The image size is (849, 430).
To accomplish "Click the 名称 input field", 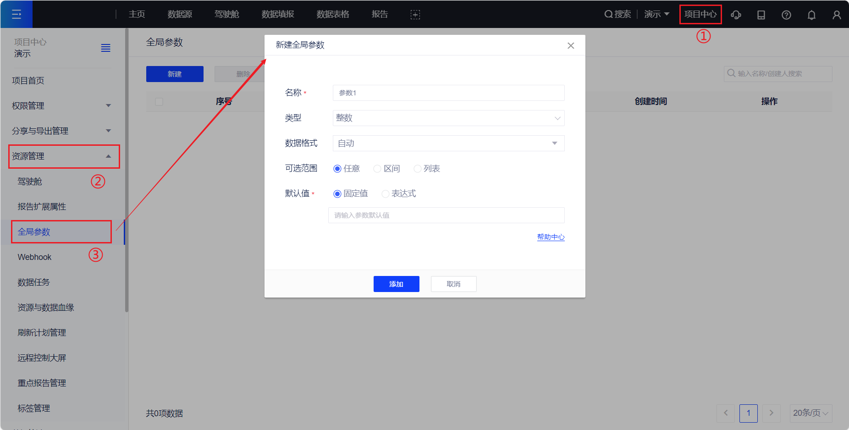I will [x=448, y=93].
